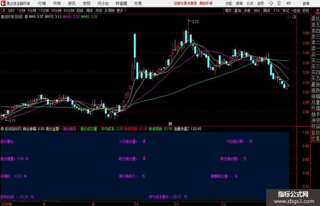Switch to the 分时 chart tab
The image size is (320, 206).
pos(11,10)
